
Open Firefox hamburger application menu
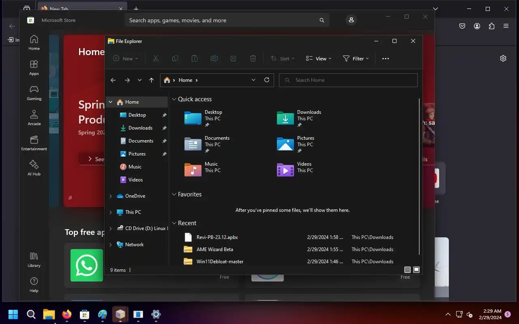(506, 26)
